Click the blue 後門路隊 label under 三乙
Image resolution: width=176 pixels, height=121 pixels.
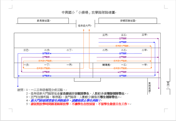[x=123, y=42]
